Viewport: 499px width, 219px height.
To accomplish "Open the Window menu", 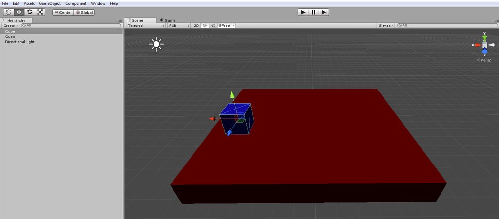I will pos(98,3).
